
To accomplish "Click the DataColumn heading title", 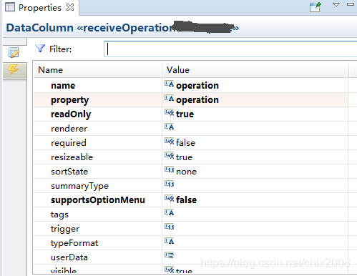I will [x=122, y=28].
